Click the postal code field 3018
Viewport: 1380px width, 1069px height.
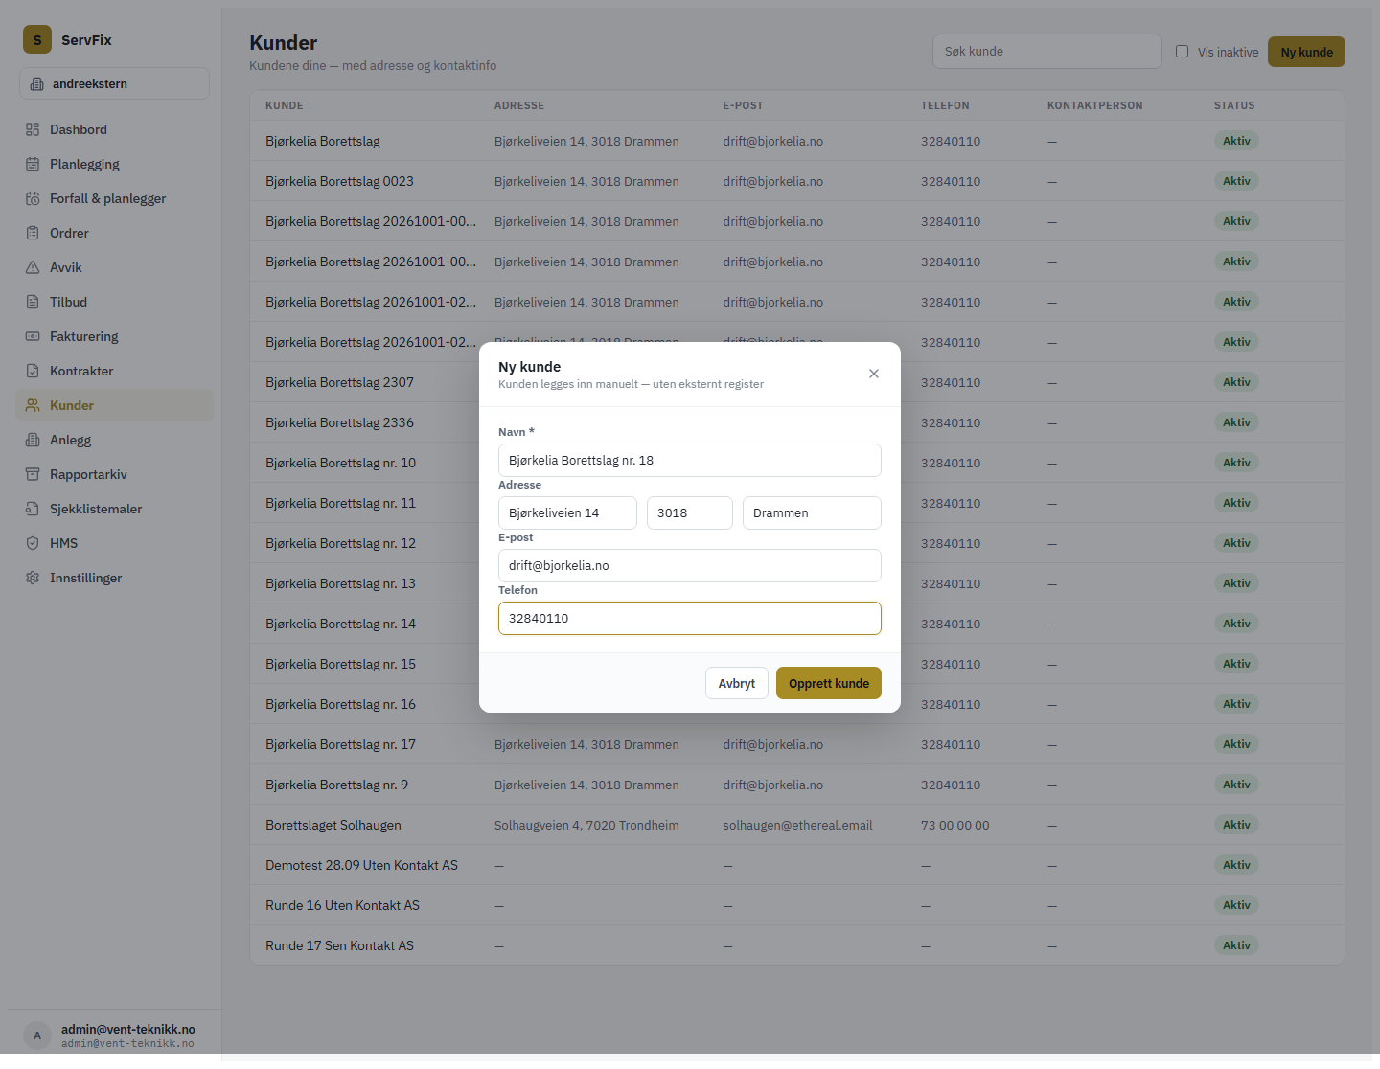pyautogui.click(x=690, y=512)
